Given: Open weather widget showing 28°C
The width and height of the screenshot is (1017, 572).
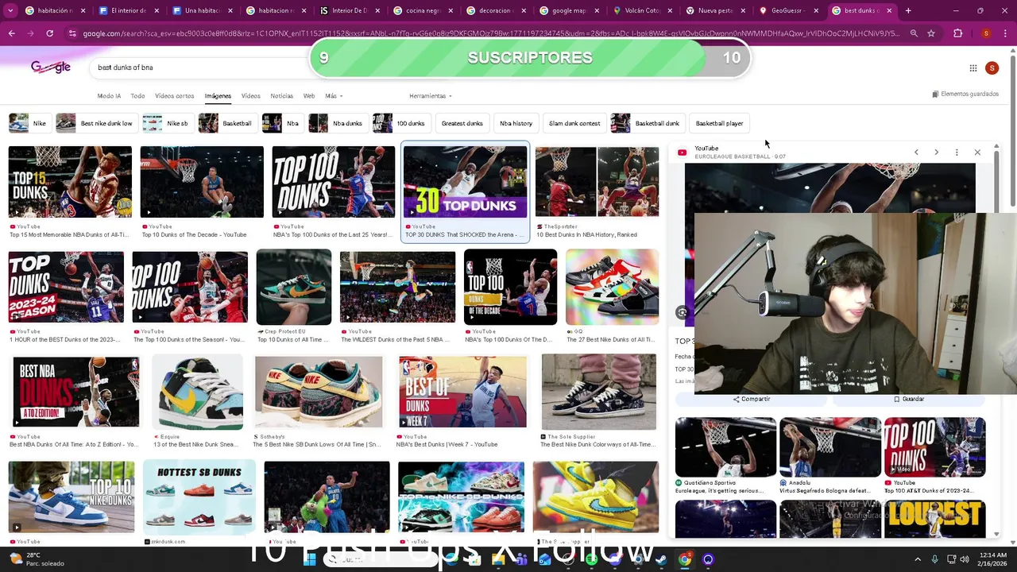Looking at the screenshot, I should [36, 559].
